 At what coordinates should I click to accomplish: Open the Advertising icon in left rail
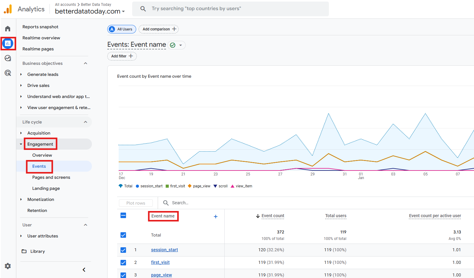(x=8, y=73)
